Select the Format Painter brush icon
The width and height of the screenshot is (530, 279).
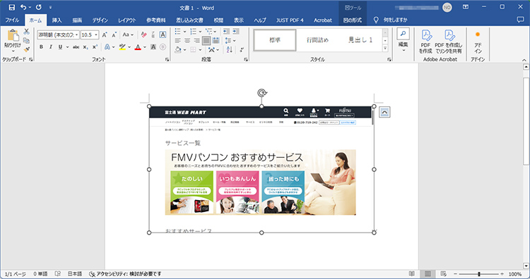(x=26, y=49)
